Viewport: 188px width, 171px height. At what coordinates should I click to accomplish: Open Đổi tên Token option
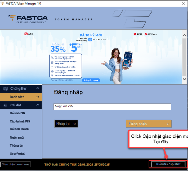coord(19,129)
